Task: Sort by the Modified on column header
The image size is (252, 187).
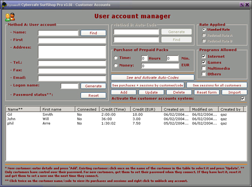Action: (x=204, y=109)
